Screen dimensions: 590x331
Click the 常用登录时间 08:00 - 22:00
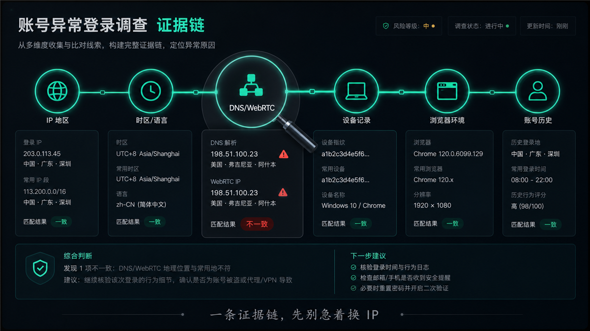pyautogui.click(x=532, y=179)
